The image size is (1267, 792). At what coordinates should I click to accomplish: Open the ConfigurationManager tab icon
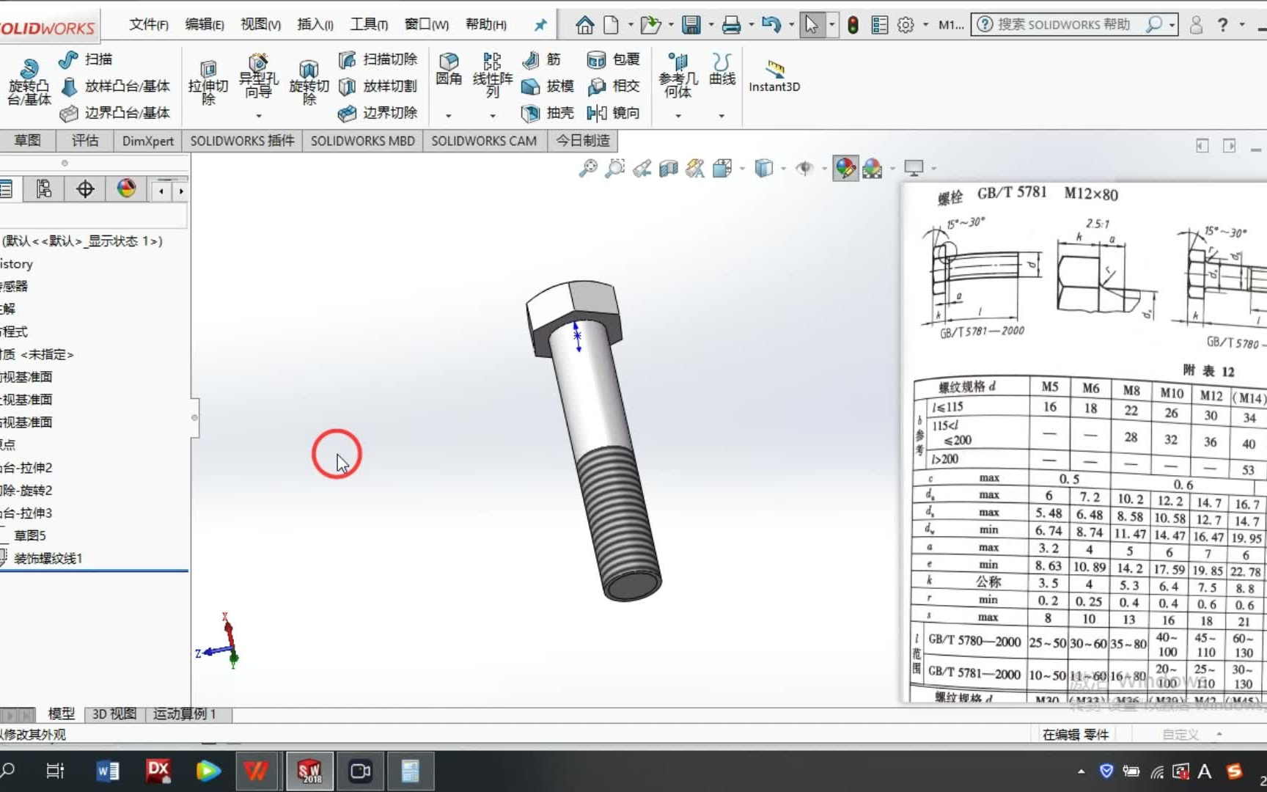click(x=44, y=189)
